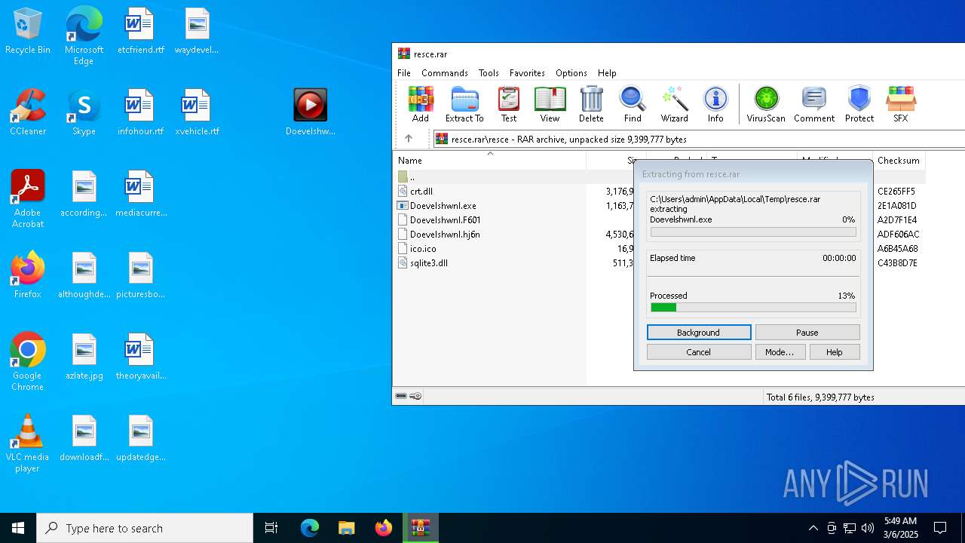Viewport: 965px width, 543px height.
Task: Open the Commands menu
Action: pyautogui.click(x=445, y=73)
